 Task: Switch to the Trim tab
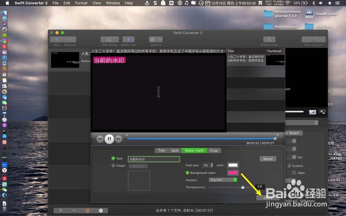162,151
